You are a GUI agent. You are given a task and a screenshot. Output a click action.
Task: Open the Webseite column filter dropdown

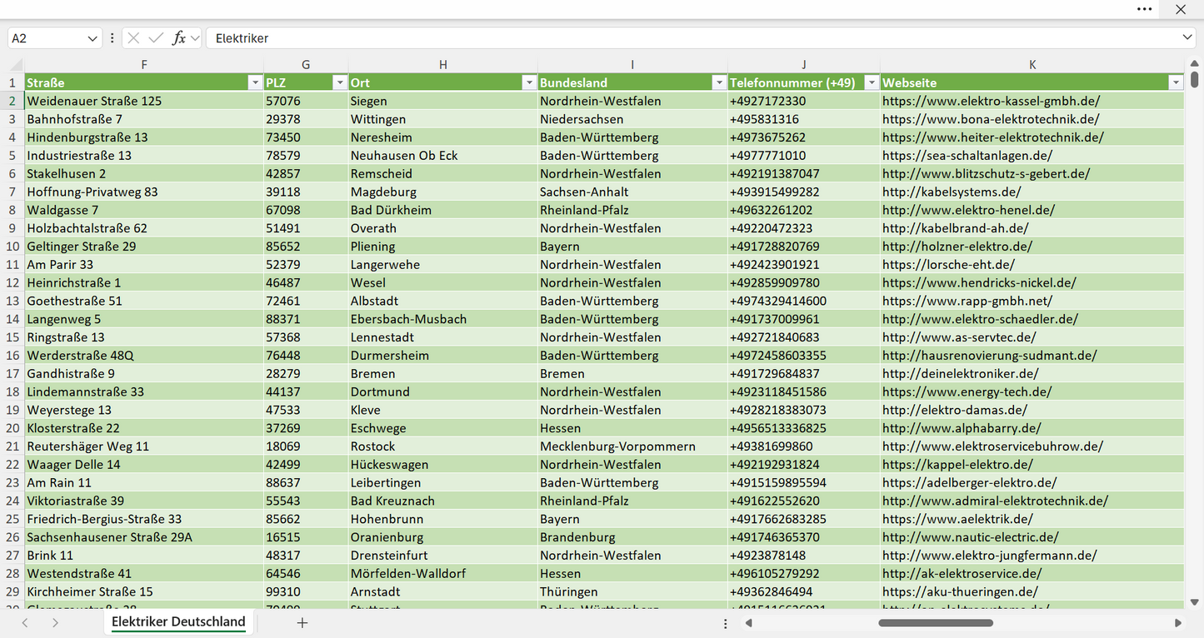1176,82
